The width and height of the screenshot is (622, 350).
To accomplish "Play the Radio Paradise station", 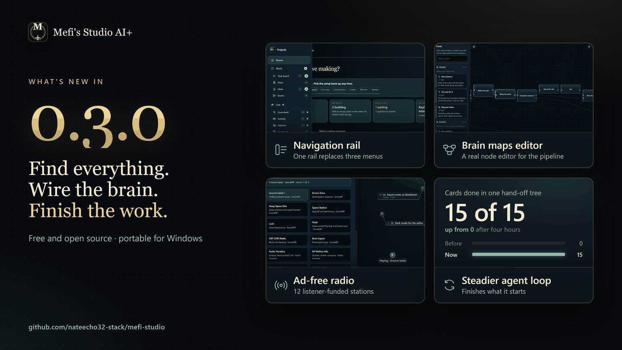I will pos(287,255).
